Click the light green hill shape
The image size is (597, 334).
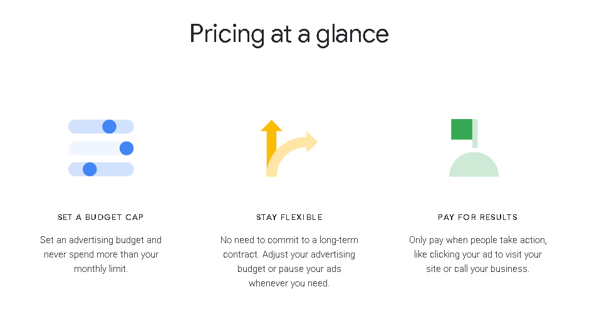coord(474,164)
